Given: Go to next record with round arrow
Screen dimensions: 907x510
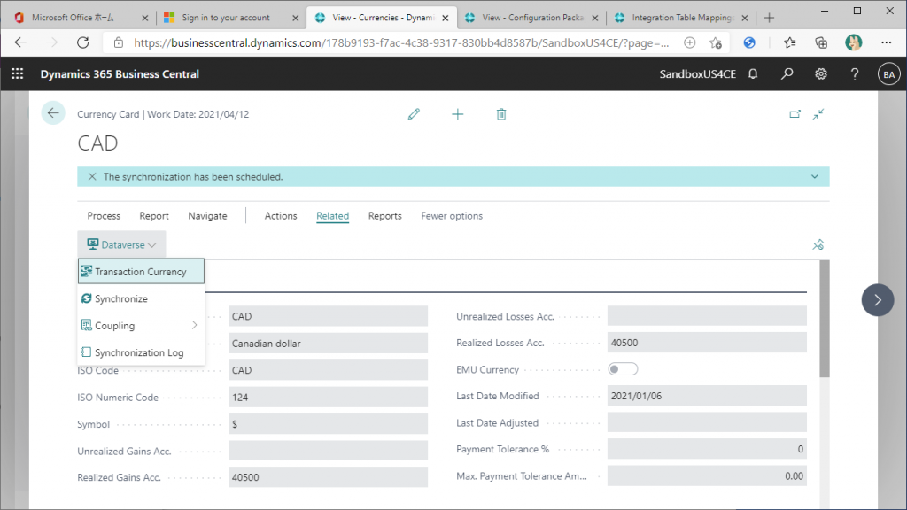Looking at the screenshot, I should click(878, 299).
